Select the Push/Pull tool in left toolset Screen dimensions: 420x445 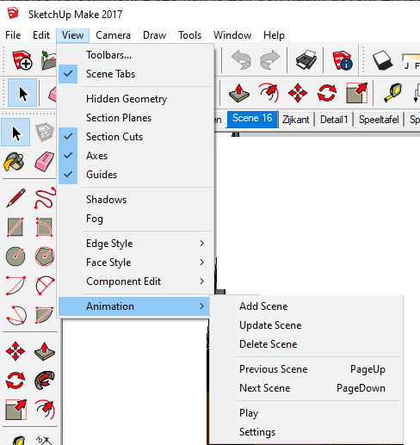coord(45,351)
